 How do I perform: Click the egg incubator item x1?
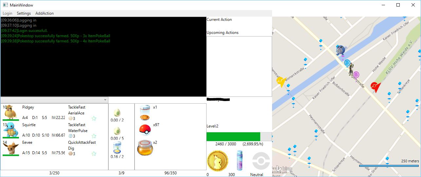[145, 113]
